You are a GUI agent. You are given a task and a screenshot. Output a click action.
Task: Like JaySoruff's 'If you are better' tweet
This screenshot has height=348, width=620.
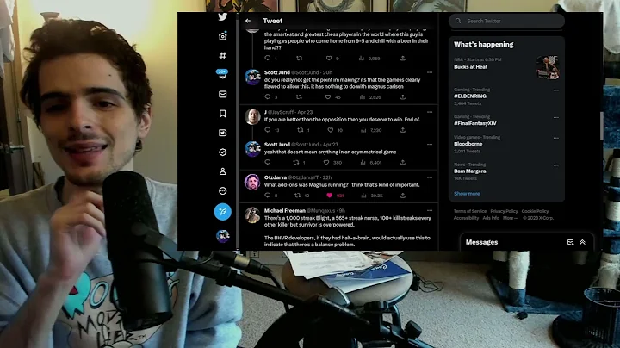click(x=330, y=130)
